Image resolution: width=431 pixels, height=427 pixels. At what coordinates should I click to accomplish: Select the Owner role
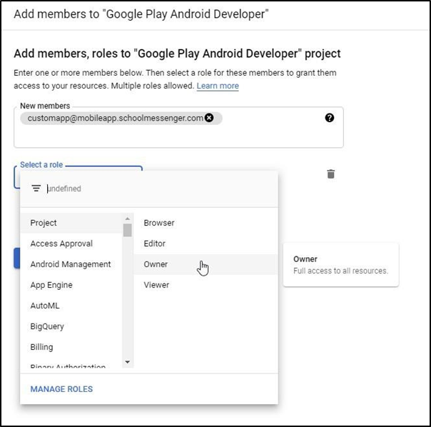point(156,264)
